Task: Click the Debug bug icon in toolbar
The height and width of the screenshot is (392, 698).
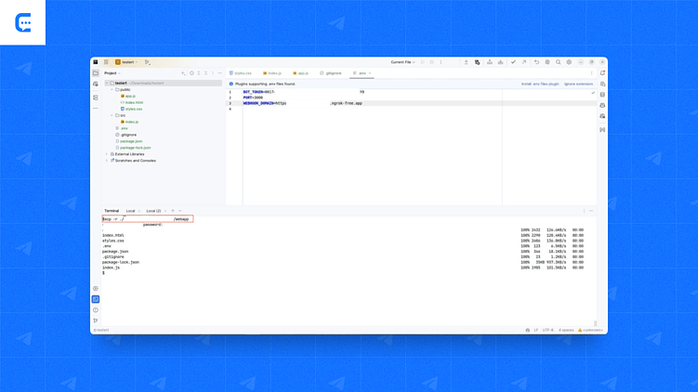Action: (x=432, y=62)
